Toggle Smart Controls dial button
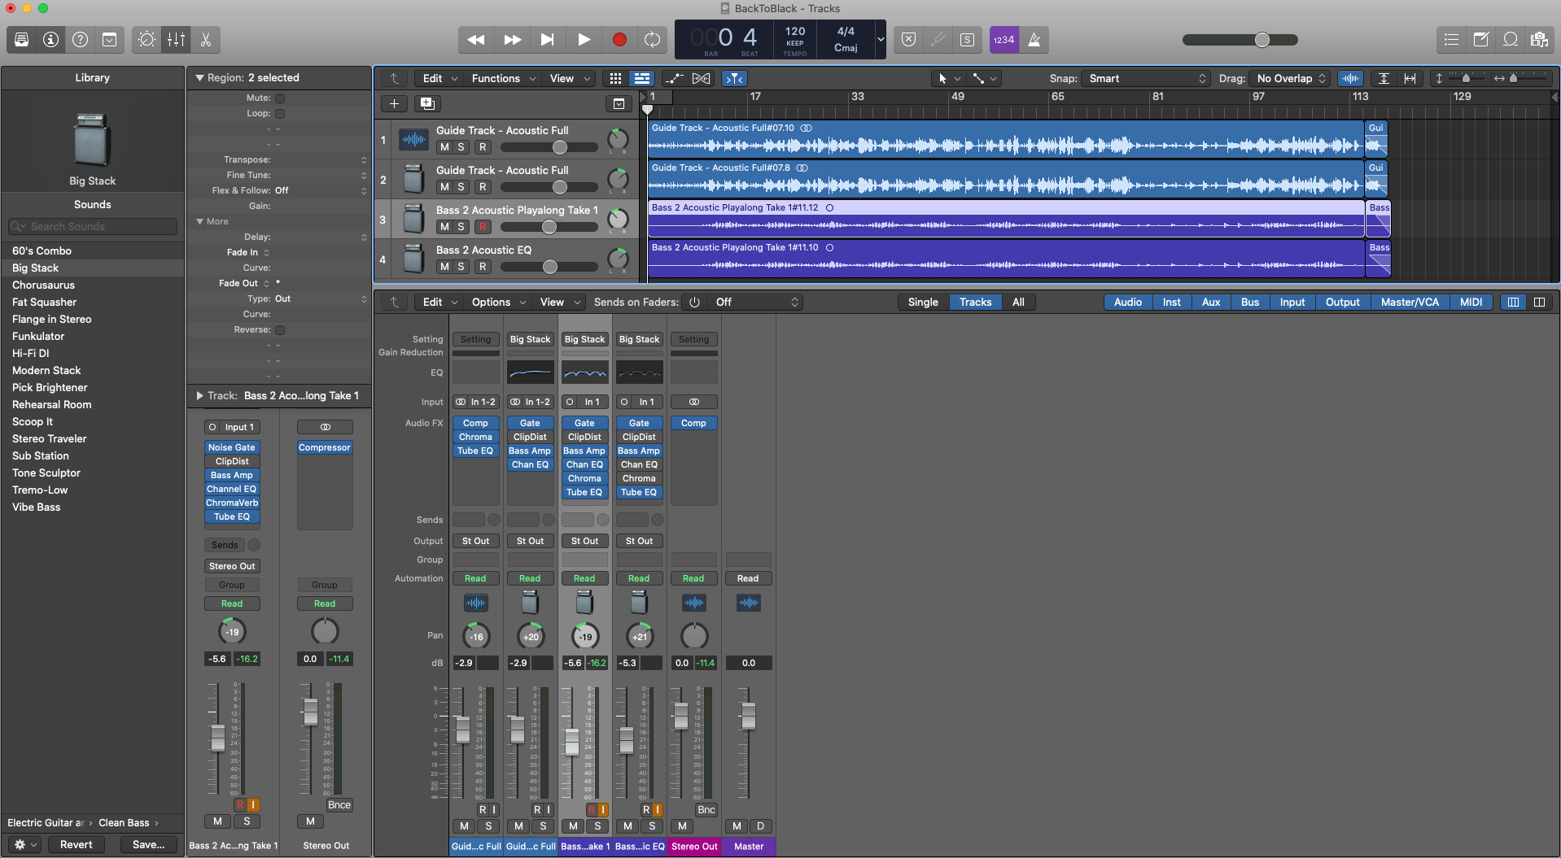The image size is (1561, 858). coord(146,39)
